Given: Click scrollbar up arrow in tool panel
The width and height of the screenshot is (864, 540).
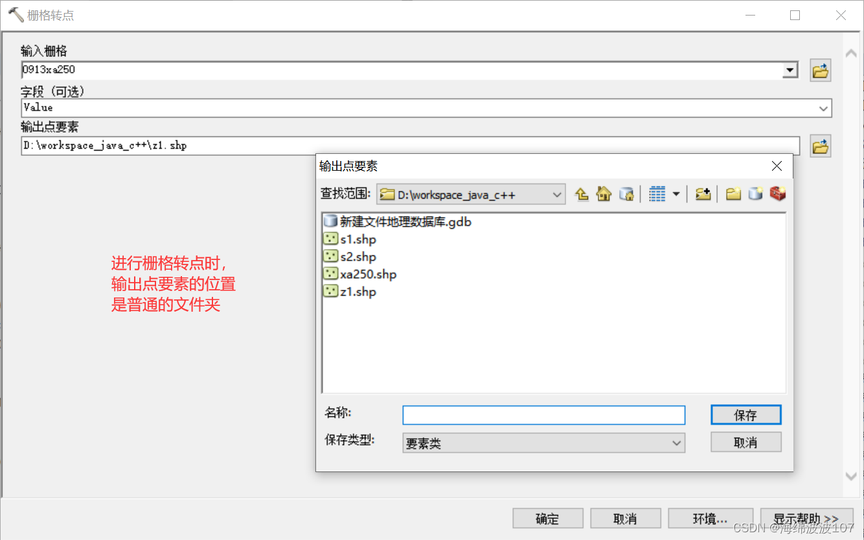Looking at the screenshot, I should pos(851,53).
